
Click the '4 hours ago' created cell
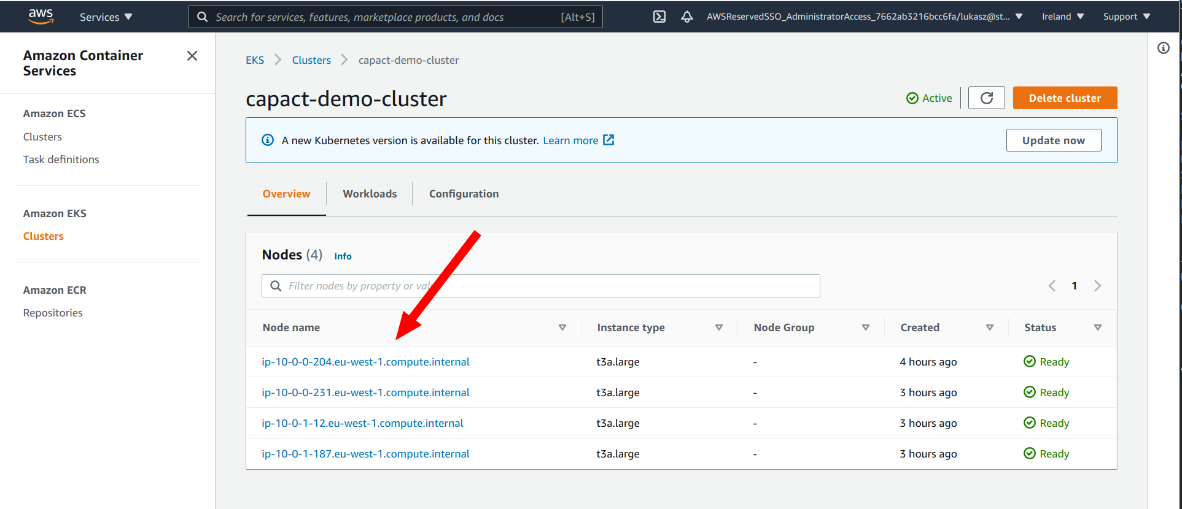(928, 362)
